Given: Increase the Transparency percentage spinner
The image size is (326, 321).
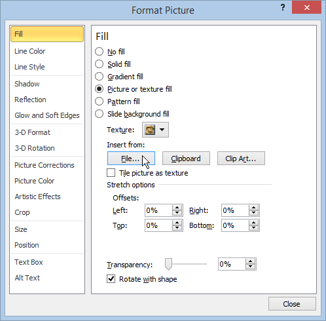Looking at the screenshot, I should (250, 261).
